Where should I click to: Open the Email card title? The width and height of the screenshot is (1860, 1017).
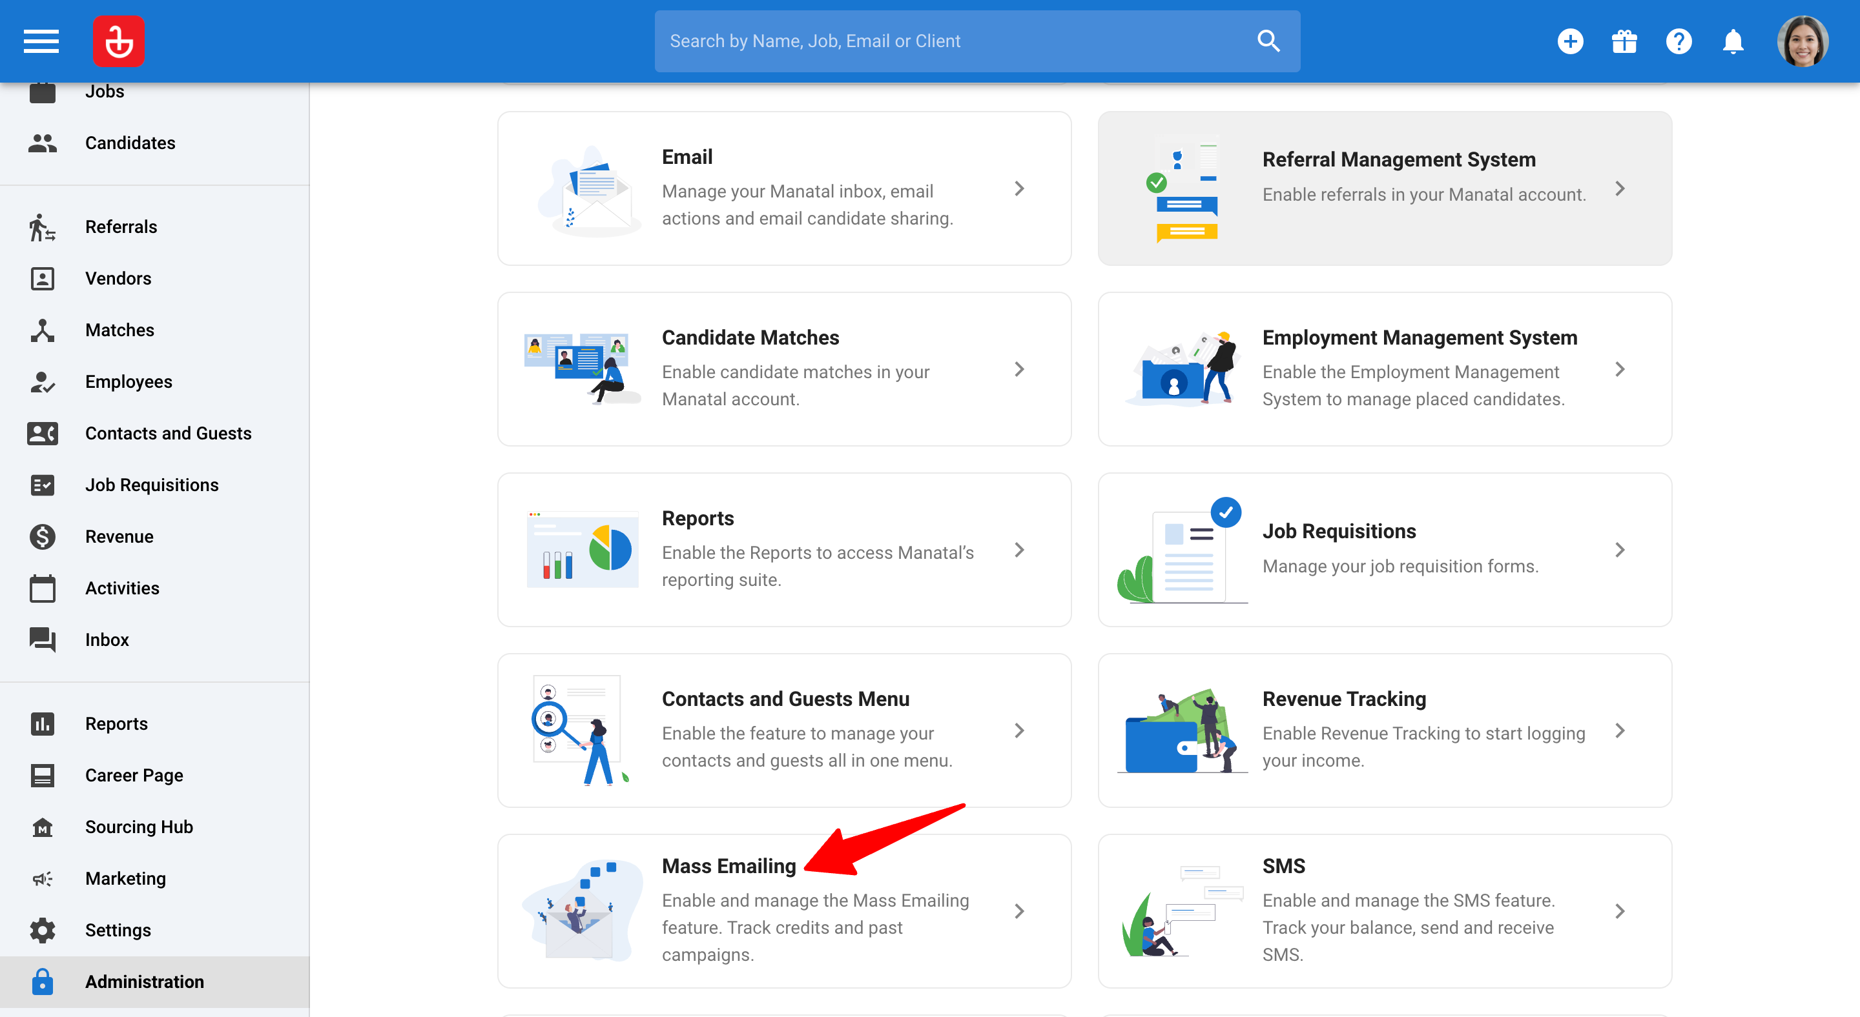(x=687, y=157)
